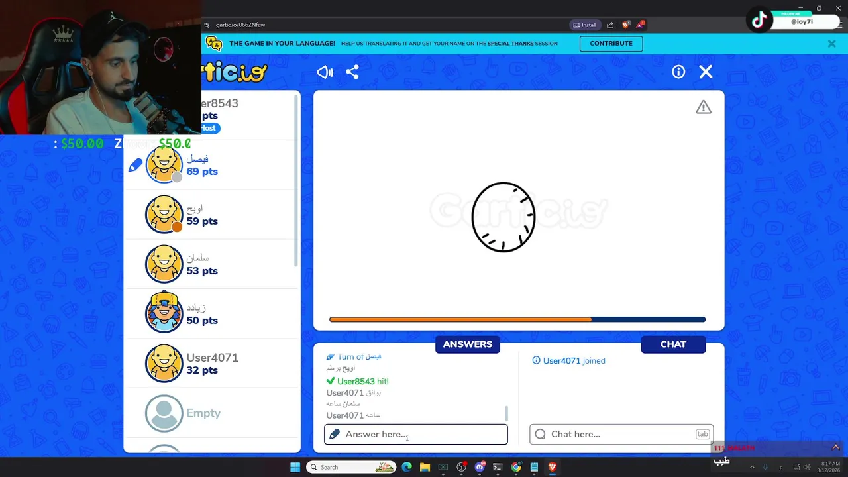Open Google Chrome from taskbar

[x=516, y=467]
